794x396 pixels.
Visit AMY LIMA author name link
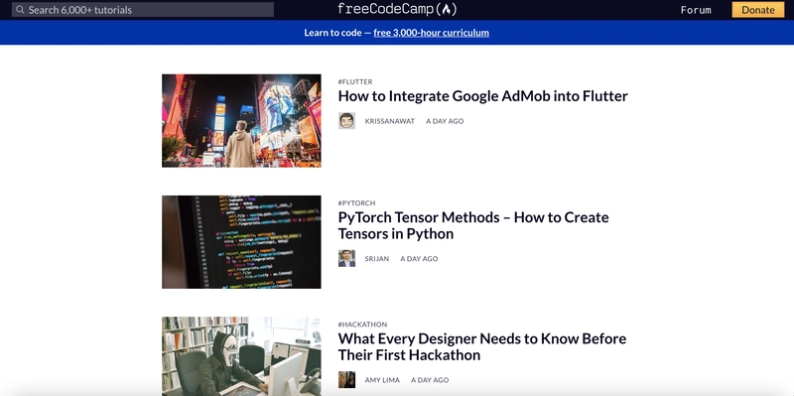click(382, 380)
